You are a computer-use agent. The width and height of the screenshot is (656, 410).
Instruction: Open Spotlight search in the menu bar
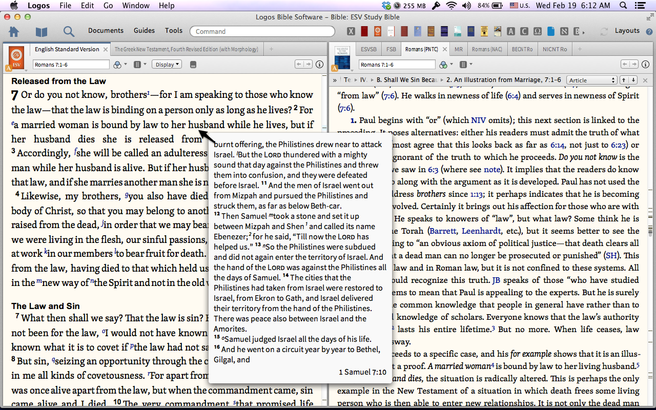(623, 6)
